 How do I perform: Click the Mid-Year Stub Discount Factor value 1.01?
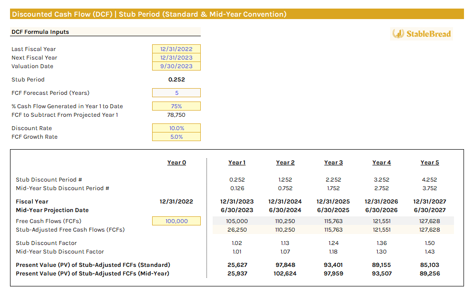(x=237, y=251)
